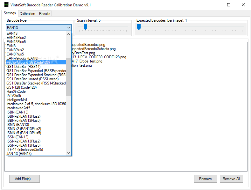Image resolution: width=251 pixels, height=190 pixels.
Task: Select IATA2of5 barcode type
Action: click(x=36, y=96)
